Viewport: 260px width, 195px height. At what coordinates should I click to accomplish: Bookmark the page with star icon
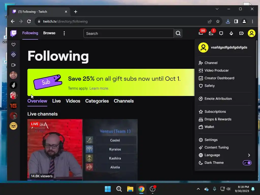(x=218, y=21)
